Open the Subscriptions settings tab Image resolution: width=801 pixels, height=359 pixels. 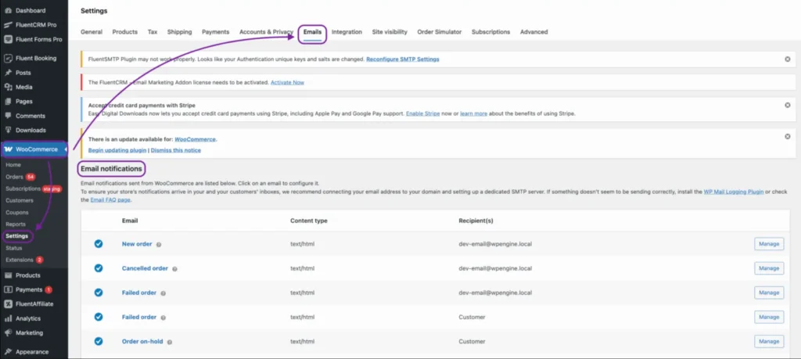pyautogui.click(x=491, y=31)
